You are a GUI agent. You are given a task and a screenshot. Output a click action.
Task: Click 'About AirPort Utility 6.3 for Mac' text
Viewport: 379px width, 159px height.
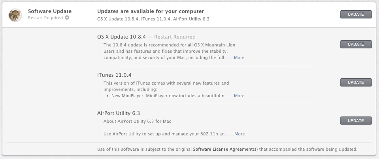(x=137, y=121)
